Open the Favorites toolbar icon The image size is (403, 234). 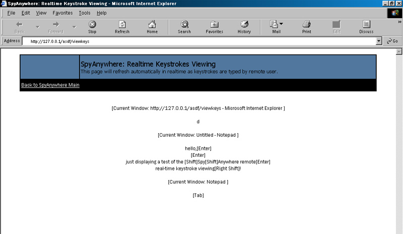point(214,27)
